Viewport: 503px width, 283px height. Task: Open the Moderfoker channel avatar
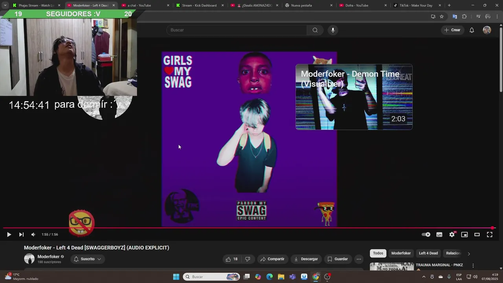click(29, 259)
